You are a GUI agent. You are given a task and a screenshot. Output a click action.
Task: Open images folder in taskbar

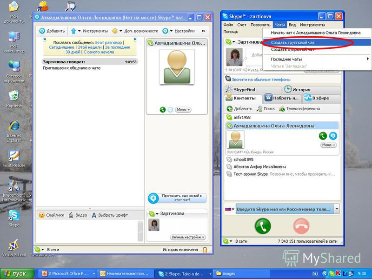pyautogui.click(x=241, y=273)
